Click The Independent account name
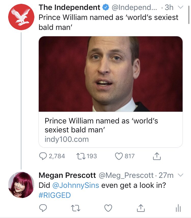The height and width of the screenshot is (218, 191). (x=69, y=7)
